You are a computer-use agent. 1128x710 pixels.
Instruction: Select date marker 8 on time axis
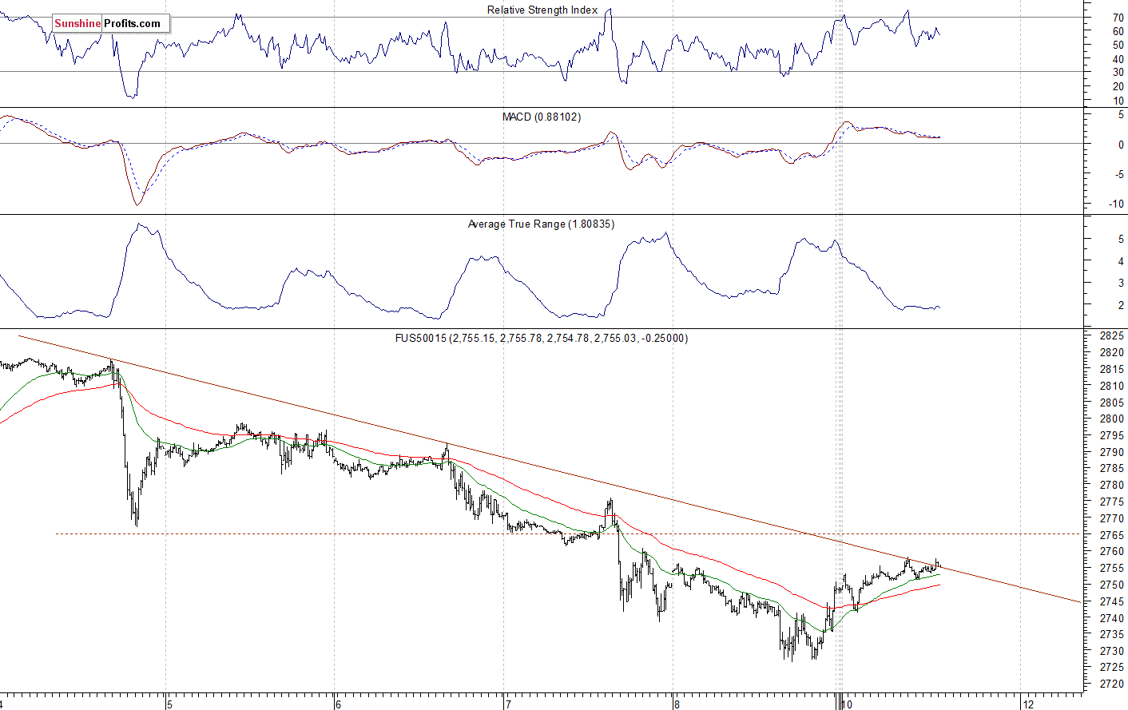point(677,704)
